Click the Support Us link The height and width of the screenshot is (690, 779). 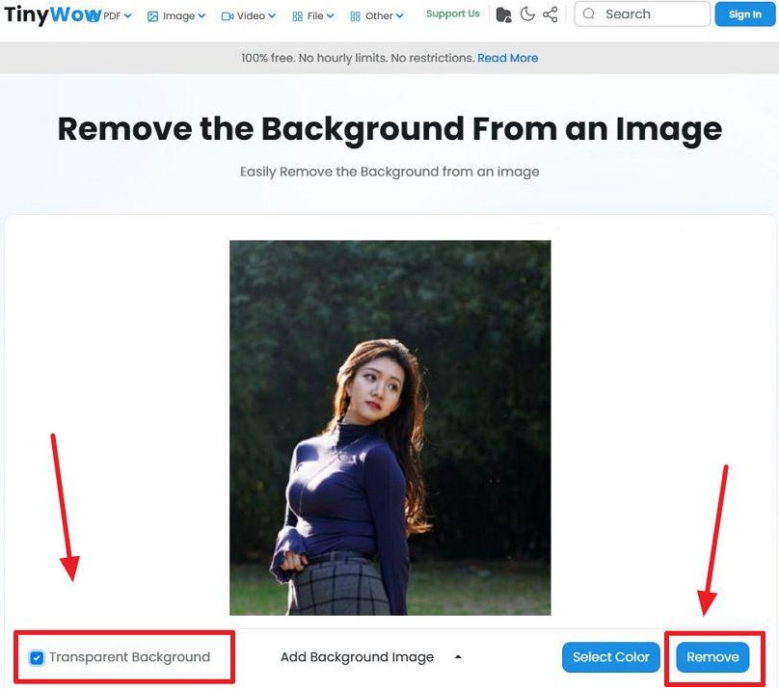coord(452,14)
